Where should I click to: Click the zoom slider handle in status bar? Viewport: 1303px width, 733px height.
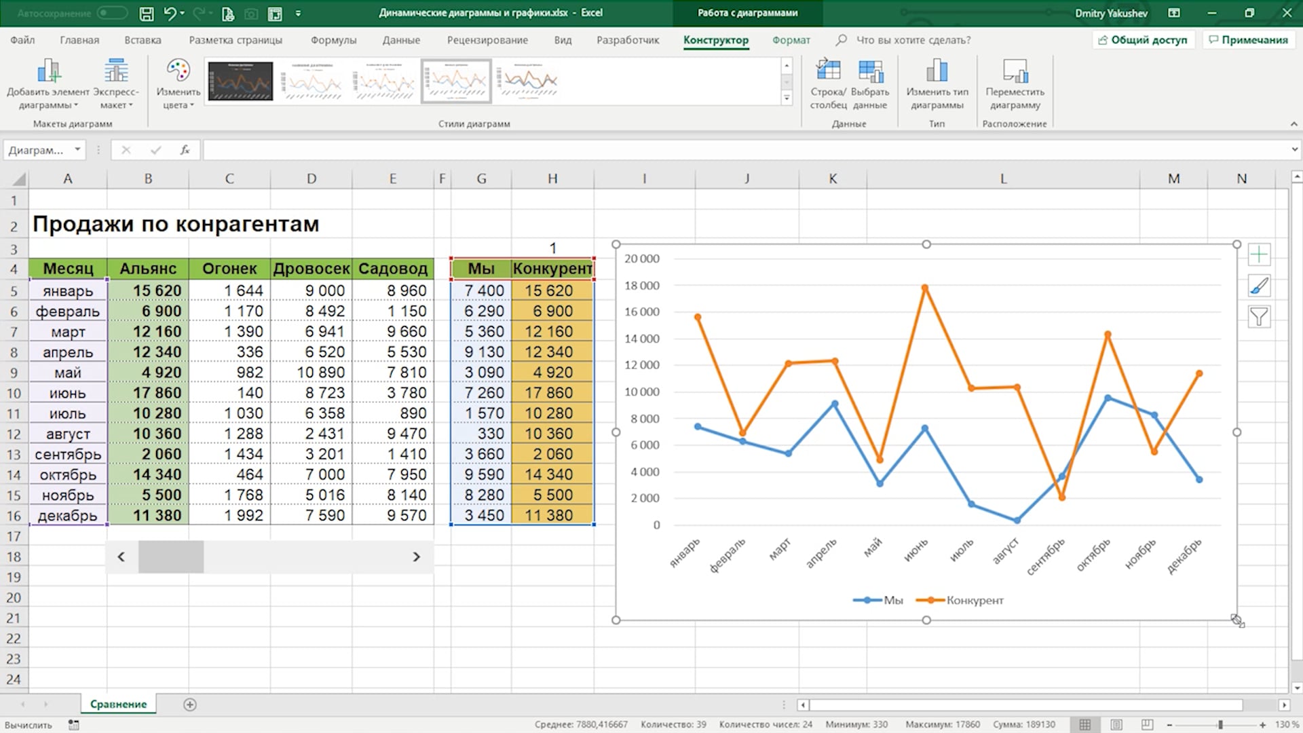(1220, 724)
